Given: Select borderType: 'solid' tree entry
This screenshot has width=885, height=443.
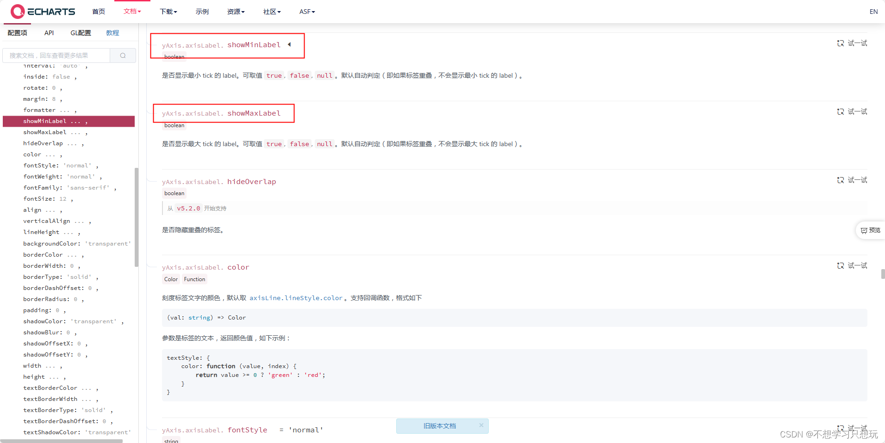Looking at the screenshot, I should (61, 277).
